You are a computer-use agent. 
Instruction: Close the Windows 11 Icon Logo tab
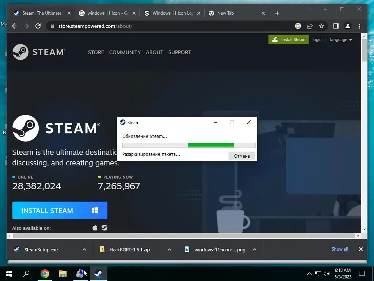(x=199, y=13)
